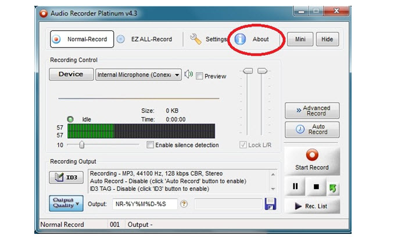Adjust the left channel volume slider
Viewport: 394px width, 249px height.
248,71
